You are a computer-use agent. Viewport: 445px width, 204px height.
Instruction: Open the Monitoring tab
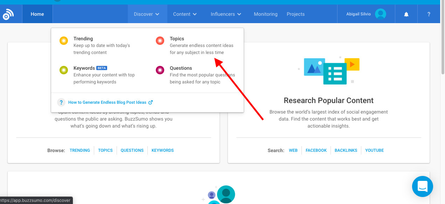(x=266, y=14)
